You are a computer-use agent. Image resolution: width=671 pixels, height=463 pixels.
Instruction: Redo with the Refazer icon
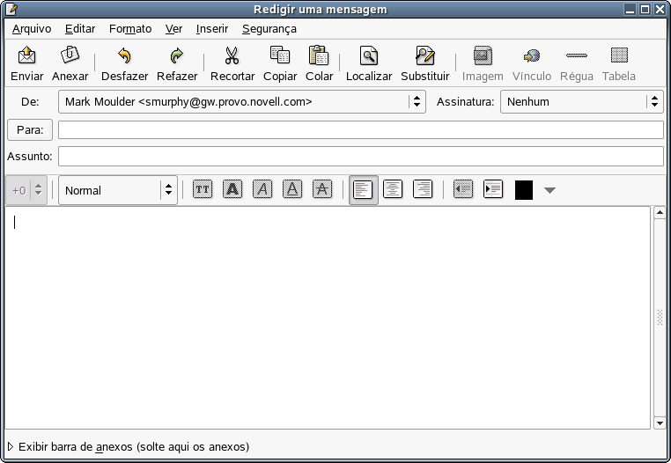177,55
